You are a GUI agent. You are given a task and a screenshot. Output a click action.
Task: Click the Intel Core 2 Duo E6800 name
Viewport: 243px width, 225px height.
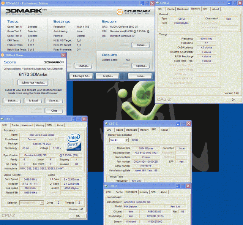[42, 135]
